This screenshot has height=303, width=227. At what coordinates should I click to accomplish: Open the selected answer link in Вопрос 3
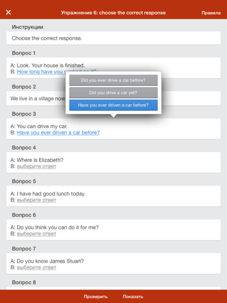click(58, 133)
